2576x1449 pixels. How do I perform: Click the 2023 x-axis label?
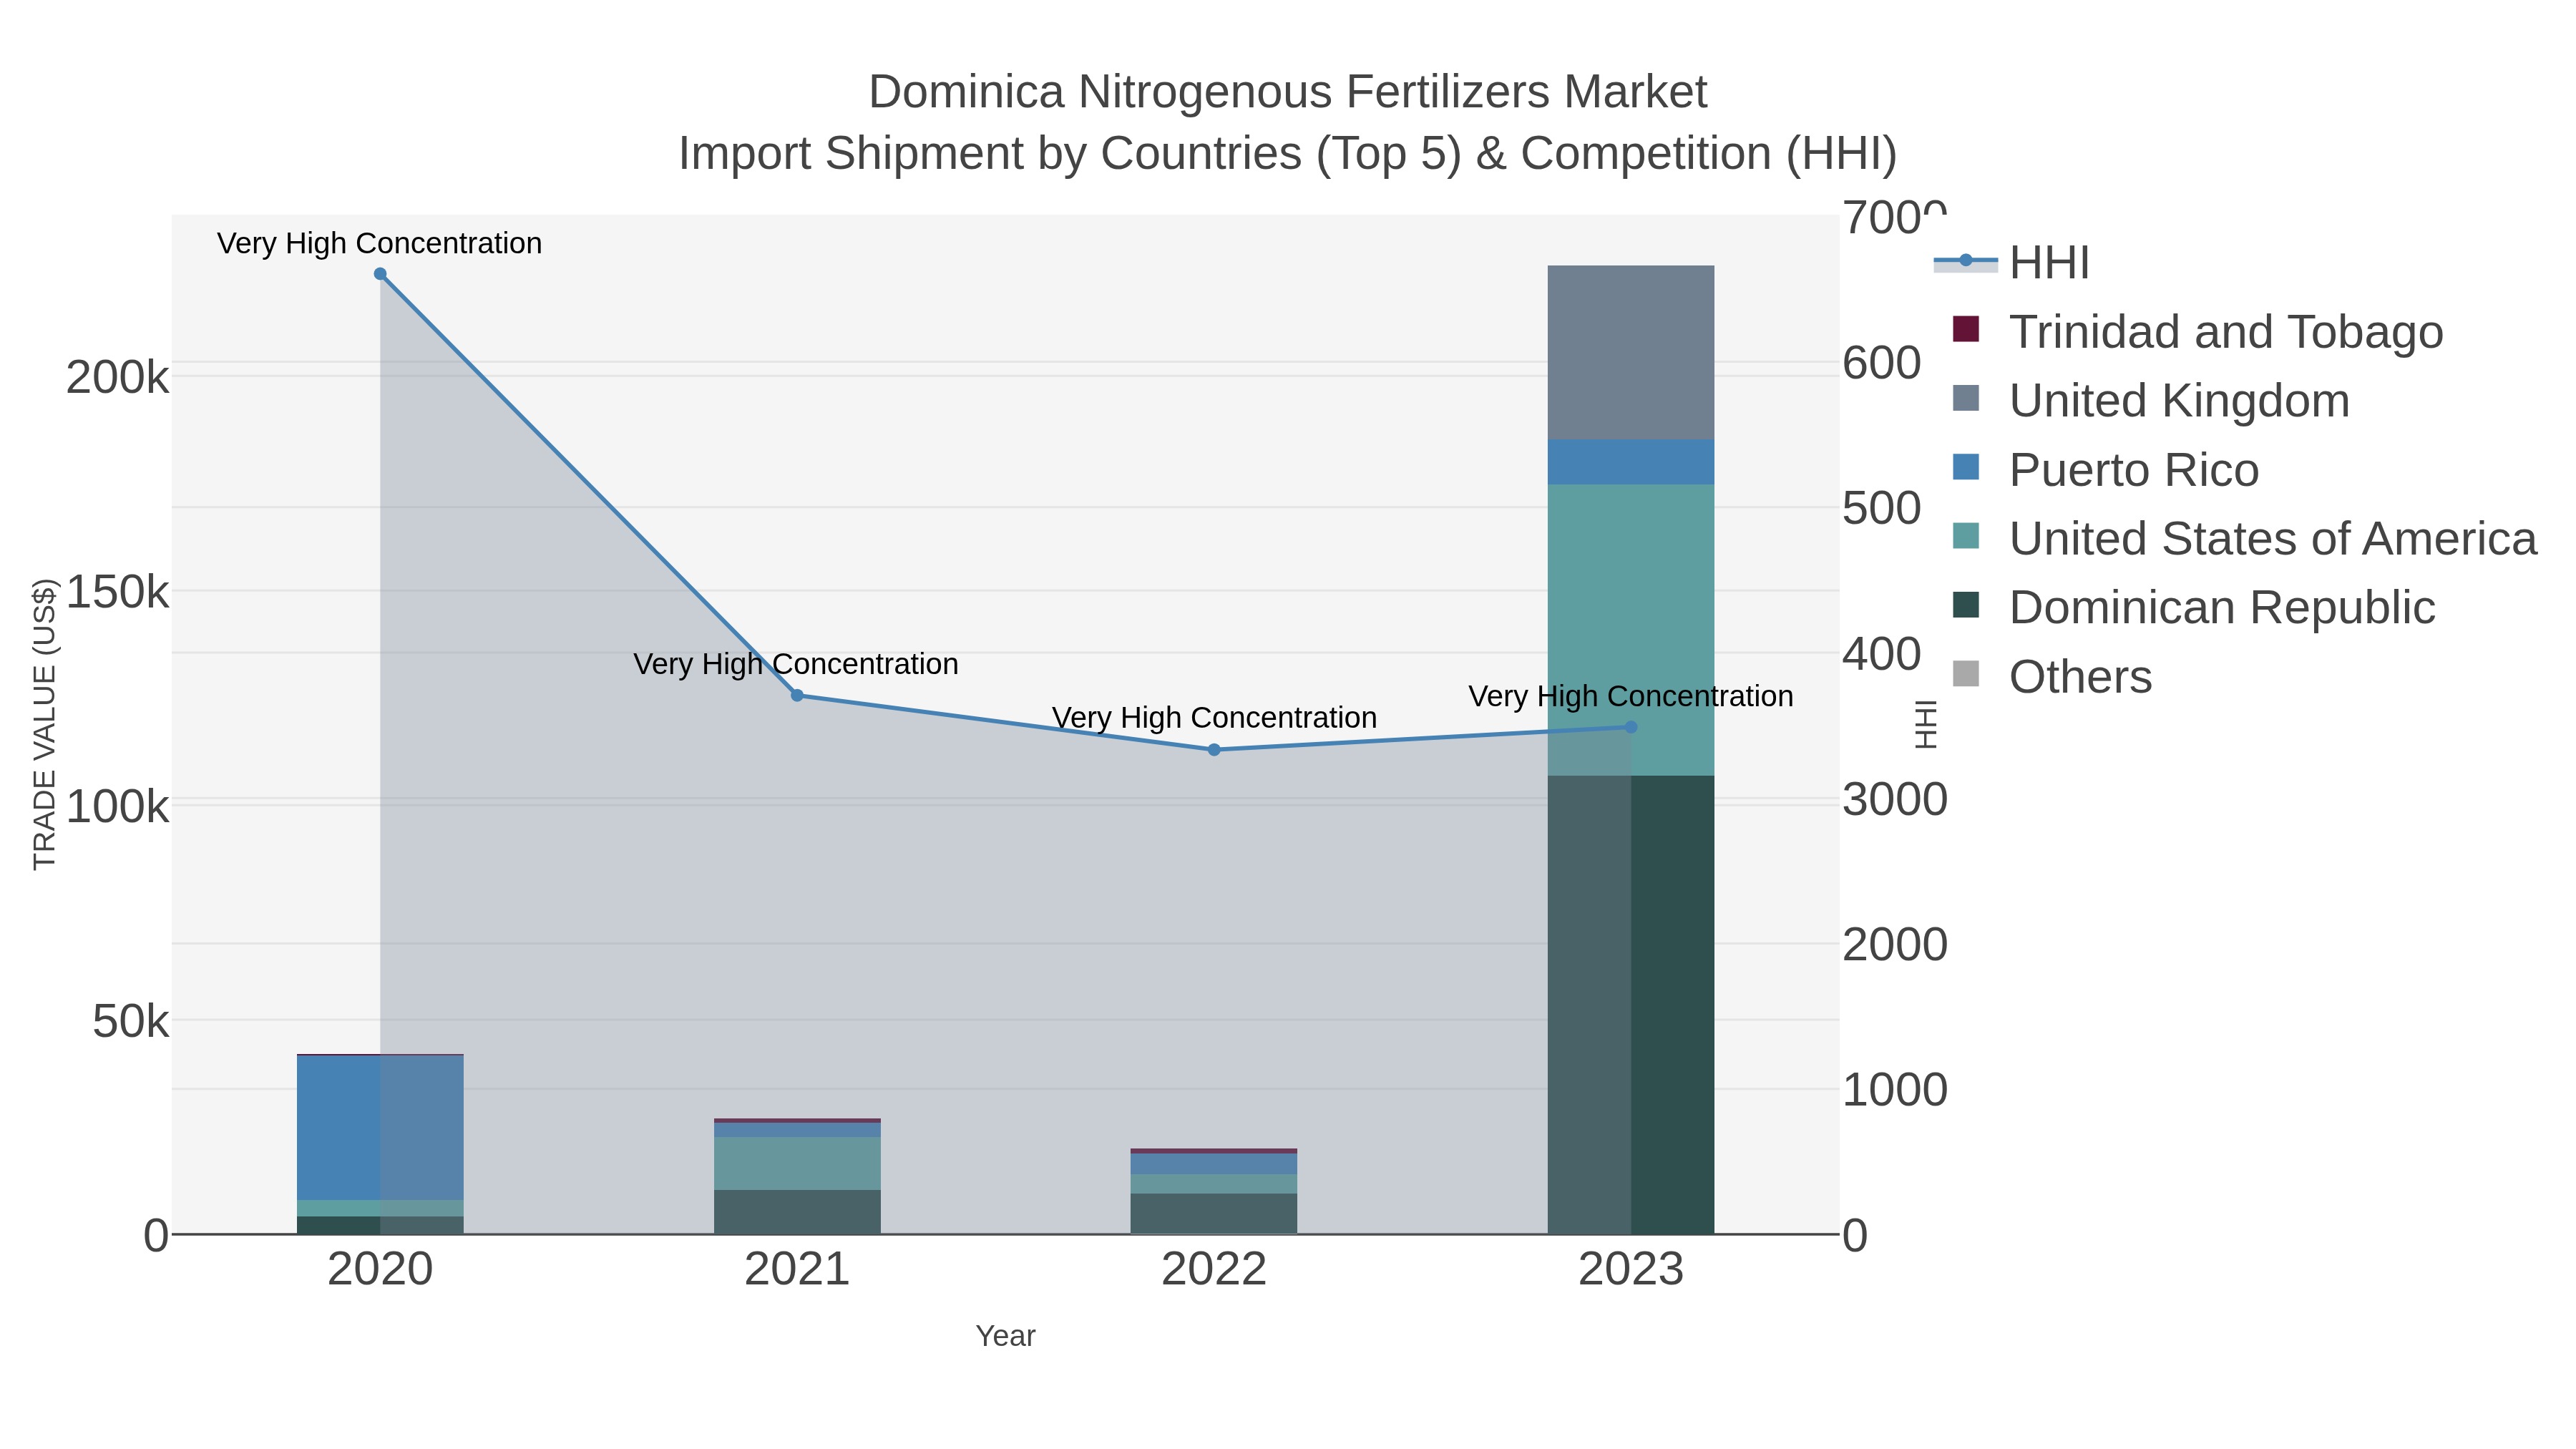pyautogui.click(x=1631, y=1270)
